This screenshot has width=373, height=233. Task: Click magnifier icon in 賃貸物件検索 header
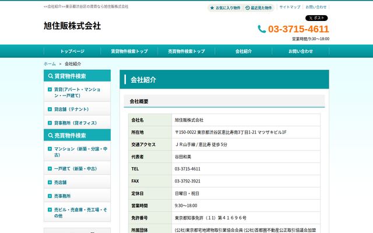[51, 76]
